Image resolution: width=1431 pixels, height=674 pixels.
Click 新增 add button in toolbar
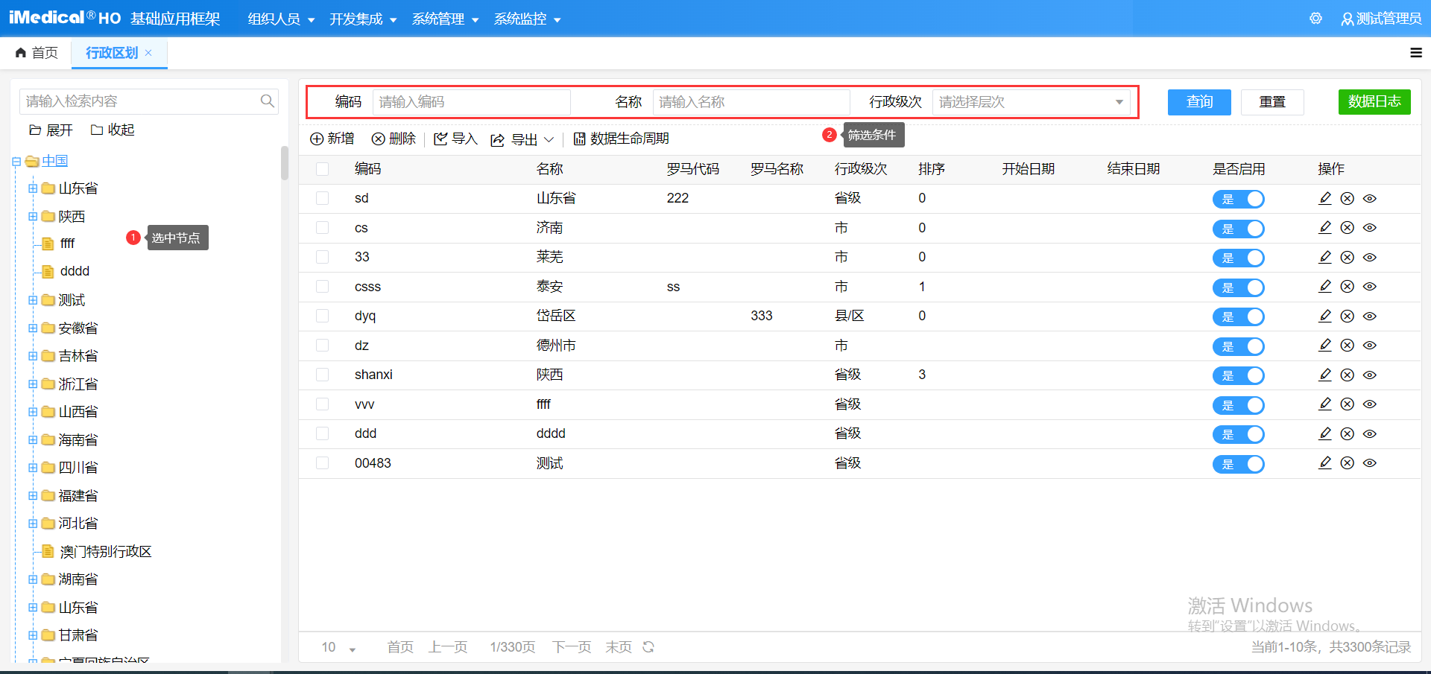pos(332,139)
